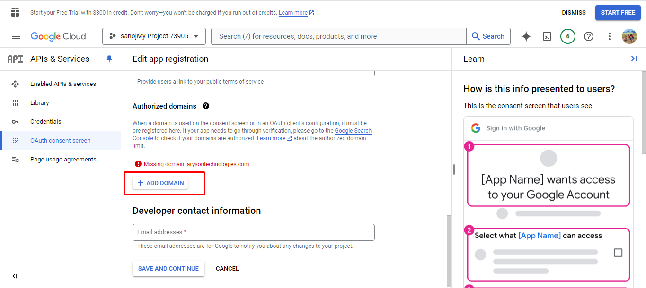Expand the sanojMy Project 73905 project picker
Image resolution: width=646 pixels, height=288 pixels.
click(154, 36)
